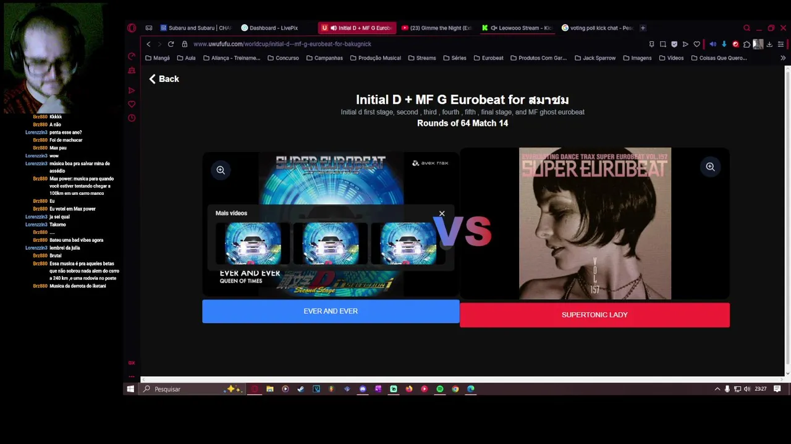
Task: Open the notification center icon
Action: (x=777, y=389)
